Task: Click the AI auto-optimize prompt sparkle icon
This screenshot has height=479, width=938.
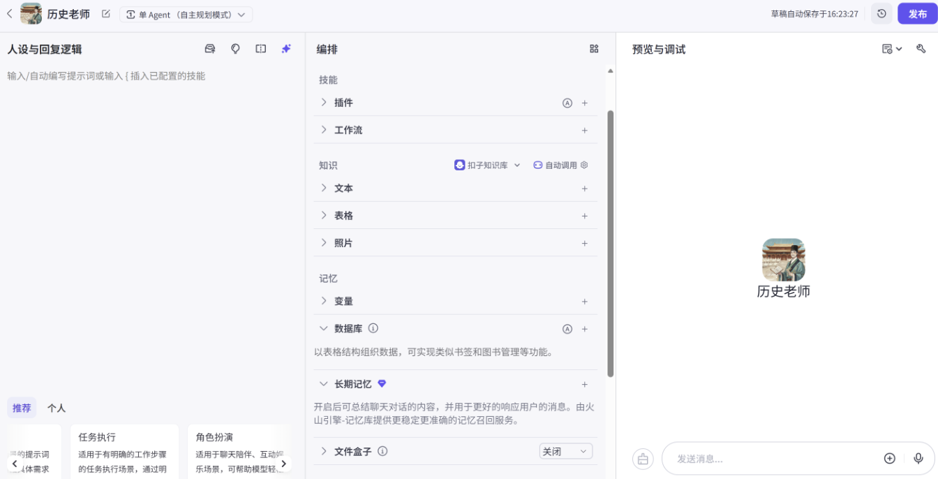Action: (x=286, y=49)
